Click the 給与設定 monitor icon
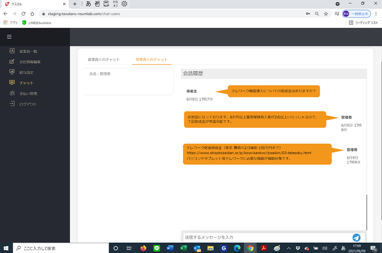The image size is (382, 253). click(x=12, y=72)
